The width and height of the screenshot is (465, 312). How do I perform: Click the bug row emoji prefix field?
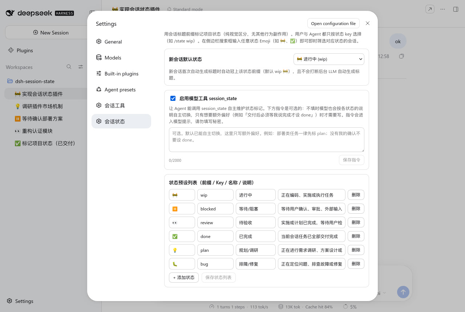click(x=182, y=264)
